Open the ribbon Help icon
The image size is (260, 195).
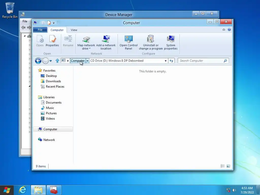point(229,30)
